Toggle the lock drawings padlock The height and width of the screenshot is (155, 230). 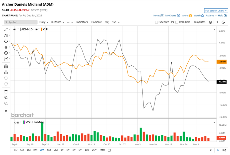6,72
